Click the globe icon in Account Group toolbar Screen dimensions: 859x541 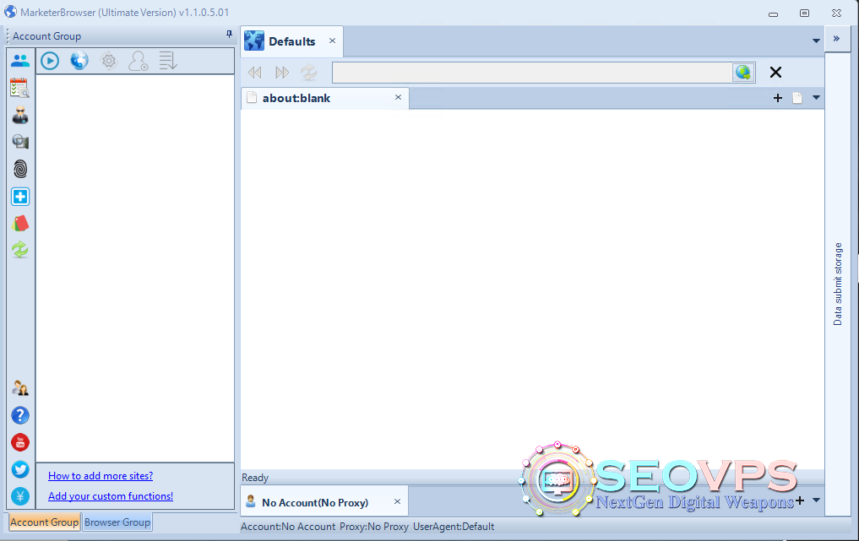point(79,61)
